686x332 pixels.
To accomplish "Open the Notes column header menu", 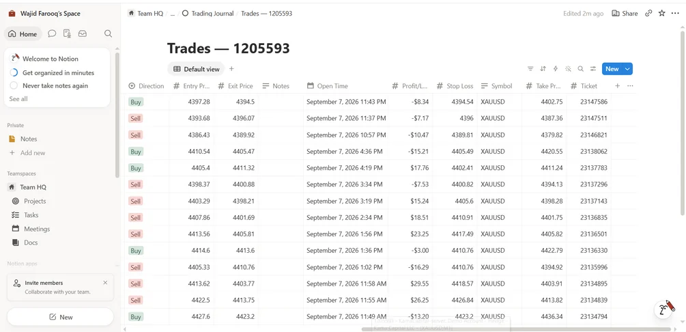I will coord(281,86).
